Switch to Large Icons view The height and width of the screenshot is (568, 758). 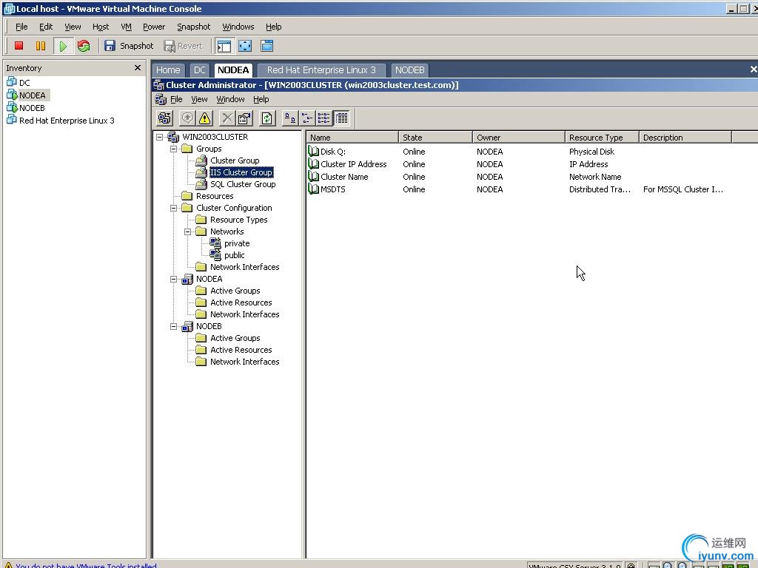pos(290,118)
